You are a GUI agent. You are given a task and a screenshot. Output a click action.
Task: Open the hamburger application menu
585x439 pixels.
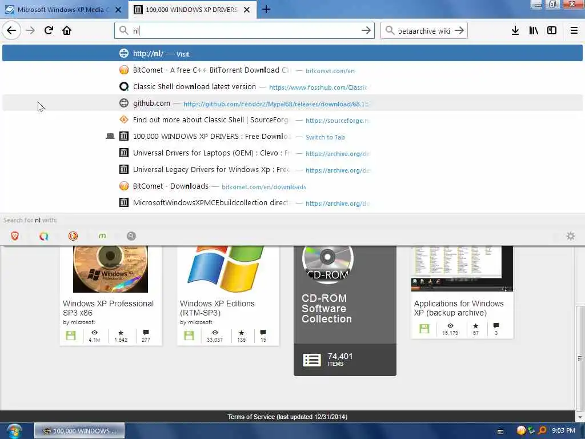574,31
